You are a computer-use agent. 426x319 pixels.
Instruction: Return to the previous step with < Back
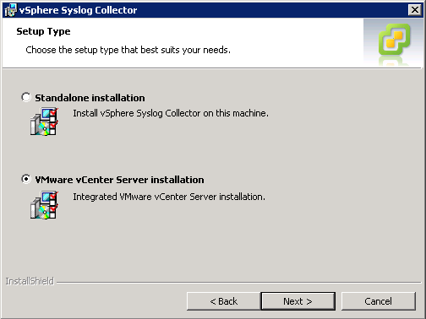(224, 301)
